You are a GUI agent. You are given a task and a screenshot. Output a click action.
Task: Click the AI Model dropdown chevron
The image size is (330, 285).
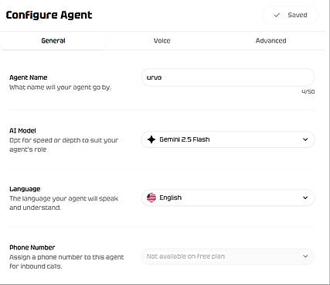pos(305,139)
